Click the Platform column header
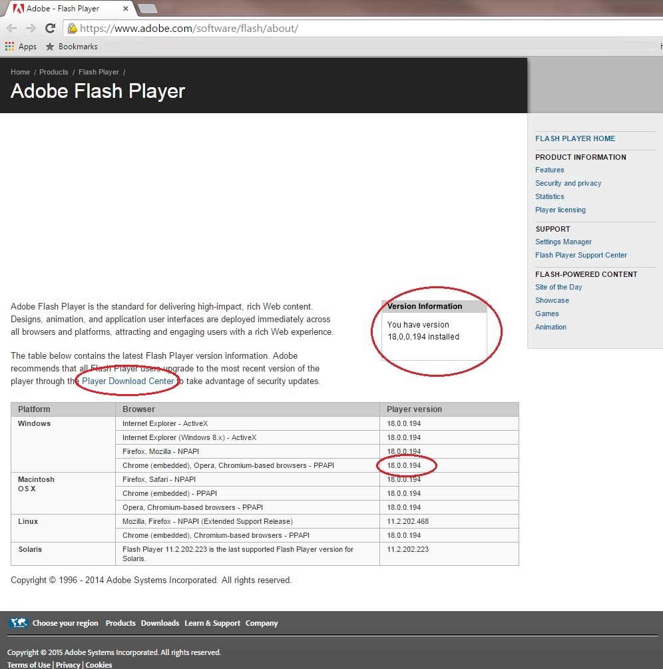Screen dimensions: 663x669 pos(63,409)
